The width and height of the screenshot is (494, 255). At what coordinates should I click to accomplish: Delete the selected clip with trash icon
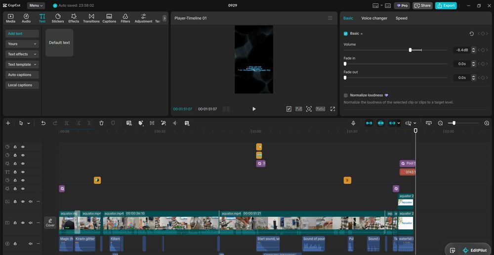[x=101, y=123]
